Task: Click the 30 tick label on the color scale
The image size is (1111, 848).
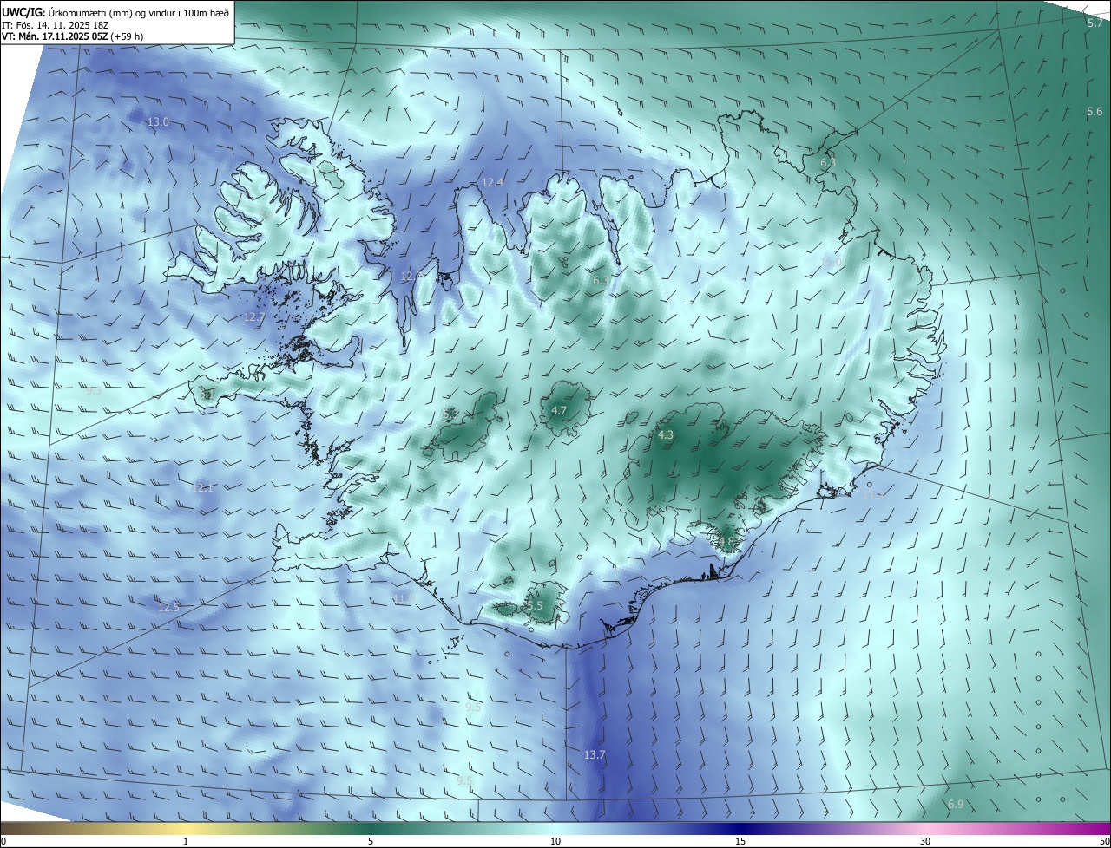Action: coord(925,841)
